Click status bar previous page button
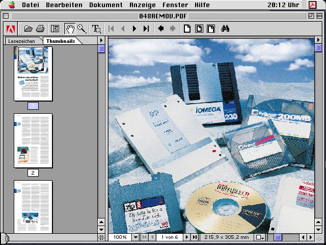The width and height of the screenshot is (326, 245). coord(152,237)
